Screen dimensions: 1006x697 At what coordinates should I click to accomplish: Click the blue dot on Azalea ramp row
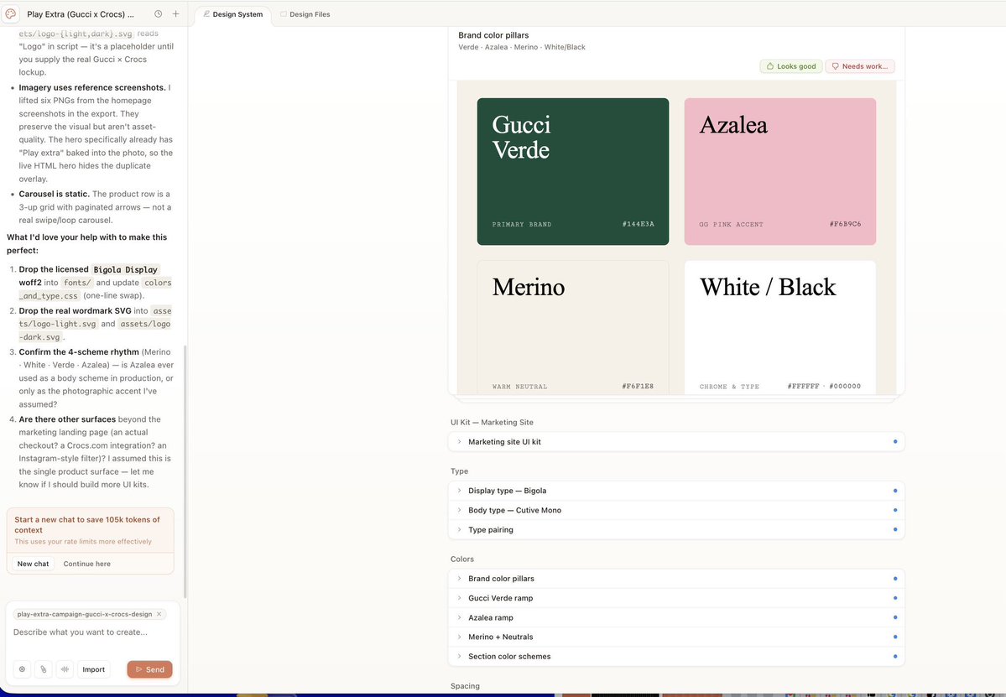point(895,617)
